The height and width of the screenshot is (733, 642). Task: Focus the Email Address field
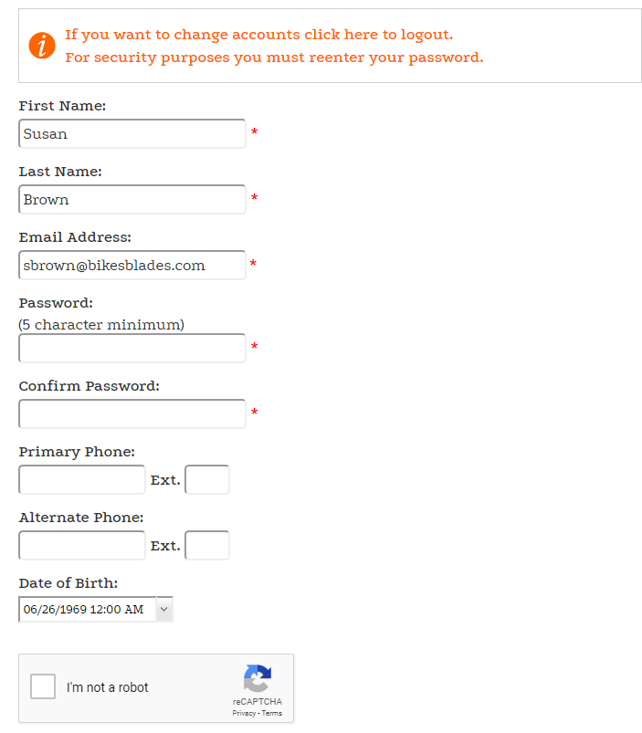(132, 266)
